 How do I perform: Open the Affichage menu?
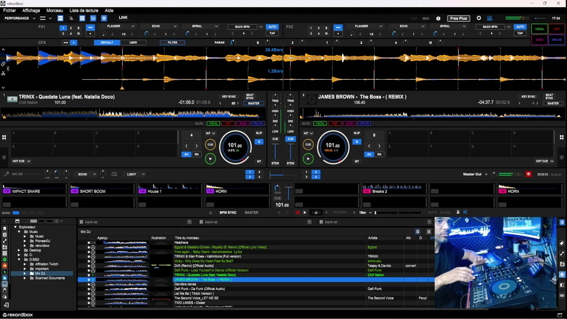tap(31, 10)
